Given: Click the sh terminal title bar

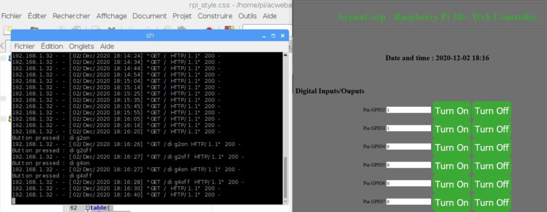Looking at the screenshot, I should pyautogui.click(x=150, y=36).
